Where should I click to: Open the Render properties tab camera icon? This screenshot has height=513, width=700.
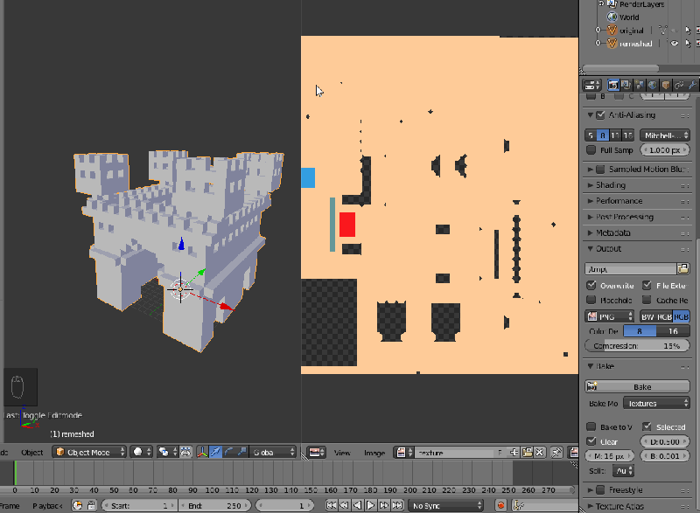(612, 85)
